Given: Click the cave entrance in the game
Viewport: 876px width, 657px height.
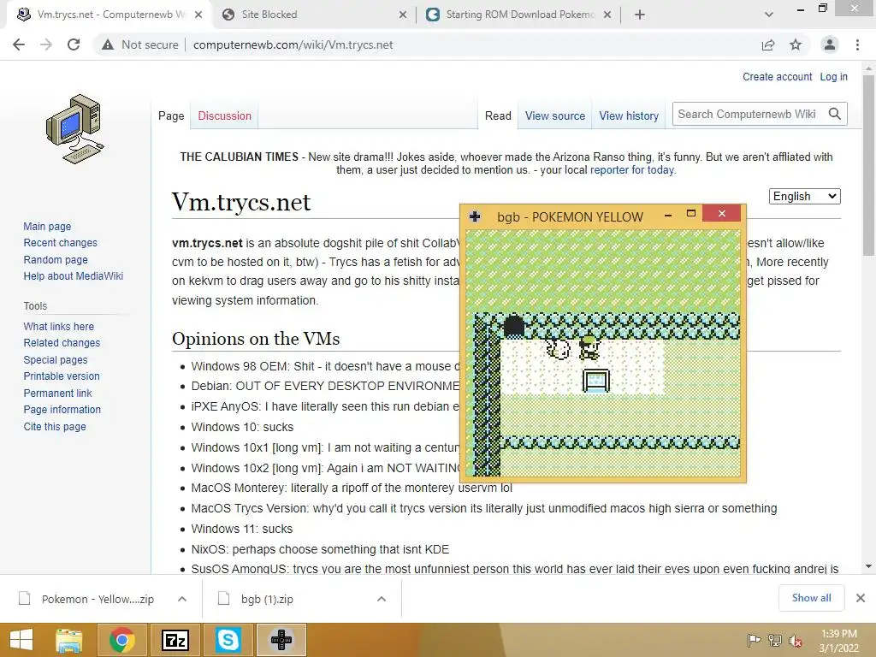Looking at the screenshot, I should click(x=514, y=326).
